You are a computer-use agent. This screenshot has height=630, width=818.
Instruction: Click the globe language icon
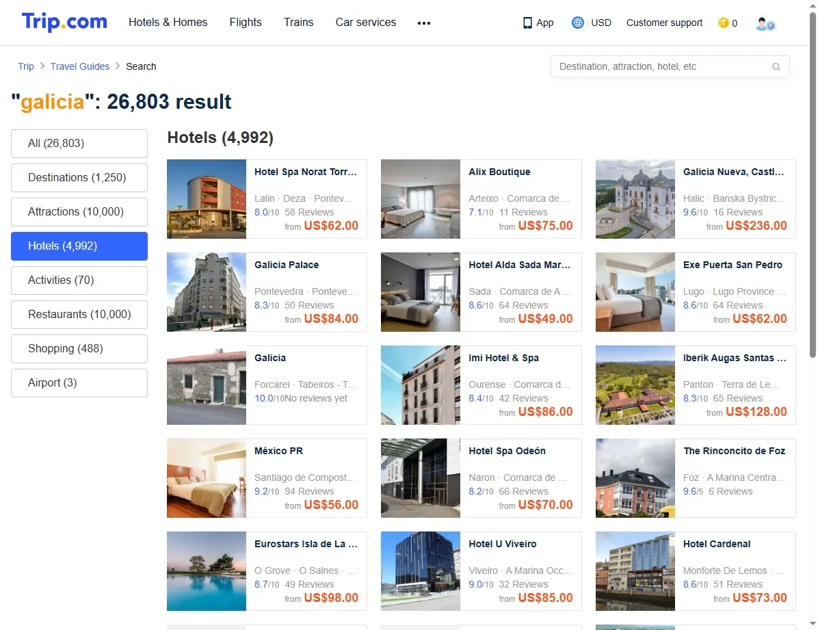[x=577, y=23]
